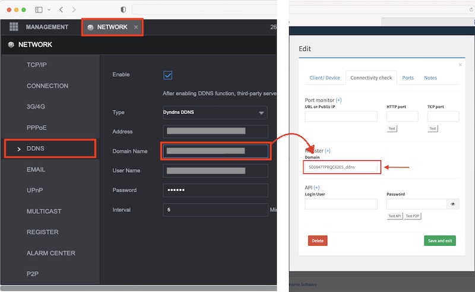This screenshot has height=292, width=475.
Task: Open sidebar dropdown chevron in Safari toolbar
Action: pyautogui.click(x=49, y=10)
